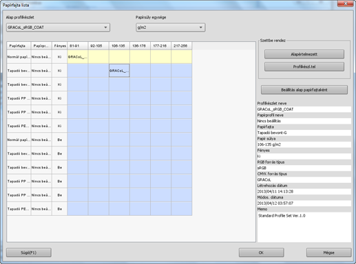Select the 177-216 weight column header
The height and width of the screenshot is (264, 356).
click(x=160, y=46)
